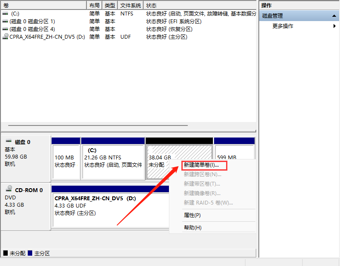Sort by the 卷 column header

click(x=43, y=6)
